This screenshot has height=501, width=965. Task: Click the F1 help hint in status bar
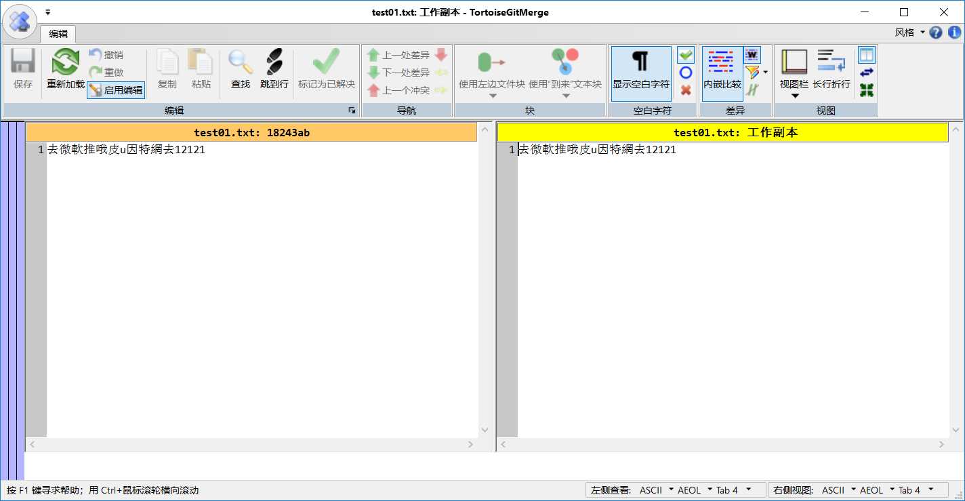point(102,490)
